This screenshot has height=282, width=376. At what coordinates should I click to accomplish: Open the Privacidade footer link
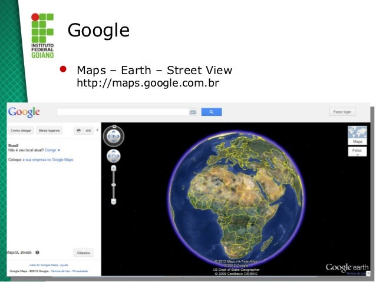point(80,271)
